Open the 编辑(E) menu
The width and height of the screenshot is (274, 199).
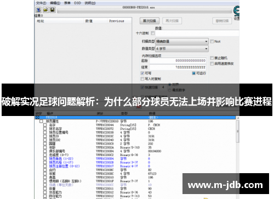point(55,3)
